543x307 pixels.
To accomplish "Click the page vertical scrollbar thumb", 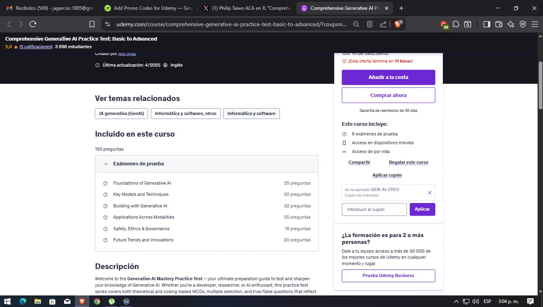I will point(540,85).
